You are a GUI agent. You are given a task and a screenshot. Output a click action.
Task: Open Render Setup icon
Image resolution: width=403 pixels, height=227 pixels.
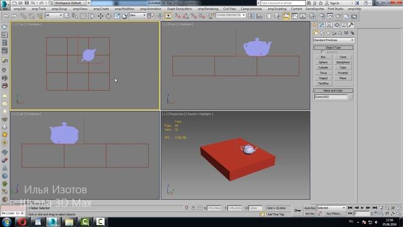point(322,16)
